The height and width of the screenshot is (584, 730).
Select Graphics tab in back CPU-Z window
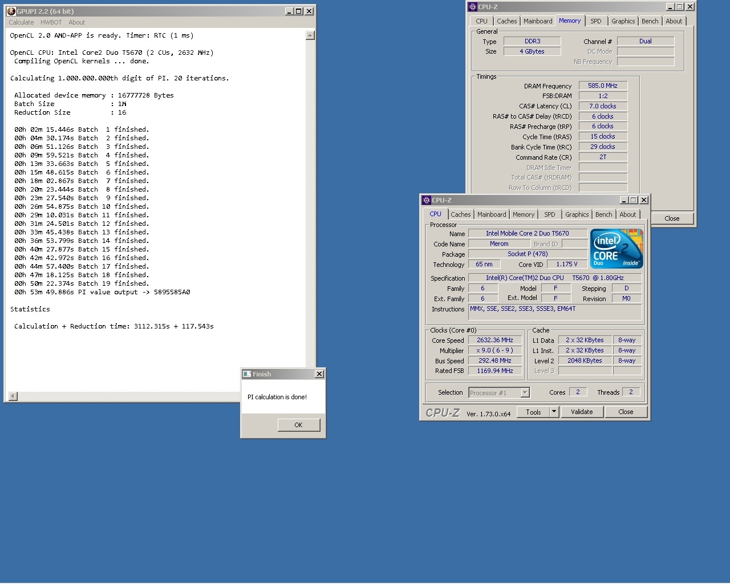623,21
